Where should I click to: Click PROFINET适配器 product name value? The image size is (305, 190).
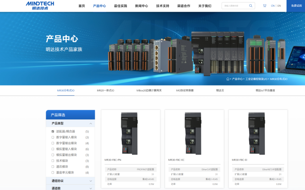[145, 169]
